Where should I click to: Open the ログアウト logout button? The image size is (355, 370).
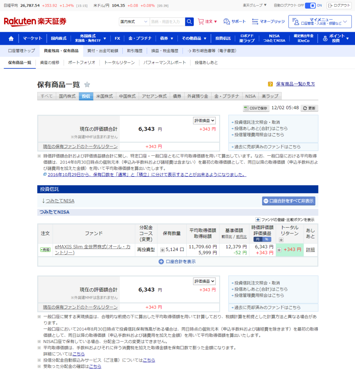[339, 6]
